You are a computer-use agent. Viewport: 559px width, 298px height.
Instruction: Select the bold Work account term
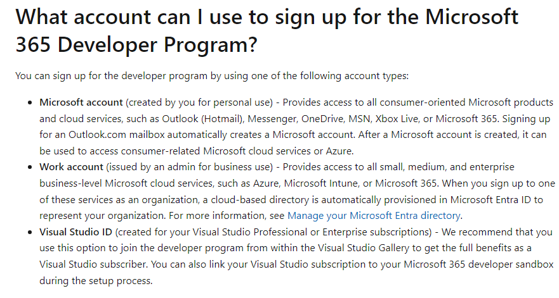[71, 167]
